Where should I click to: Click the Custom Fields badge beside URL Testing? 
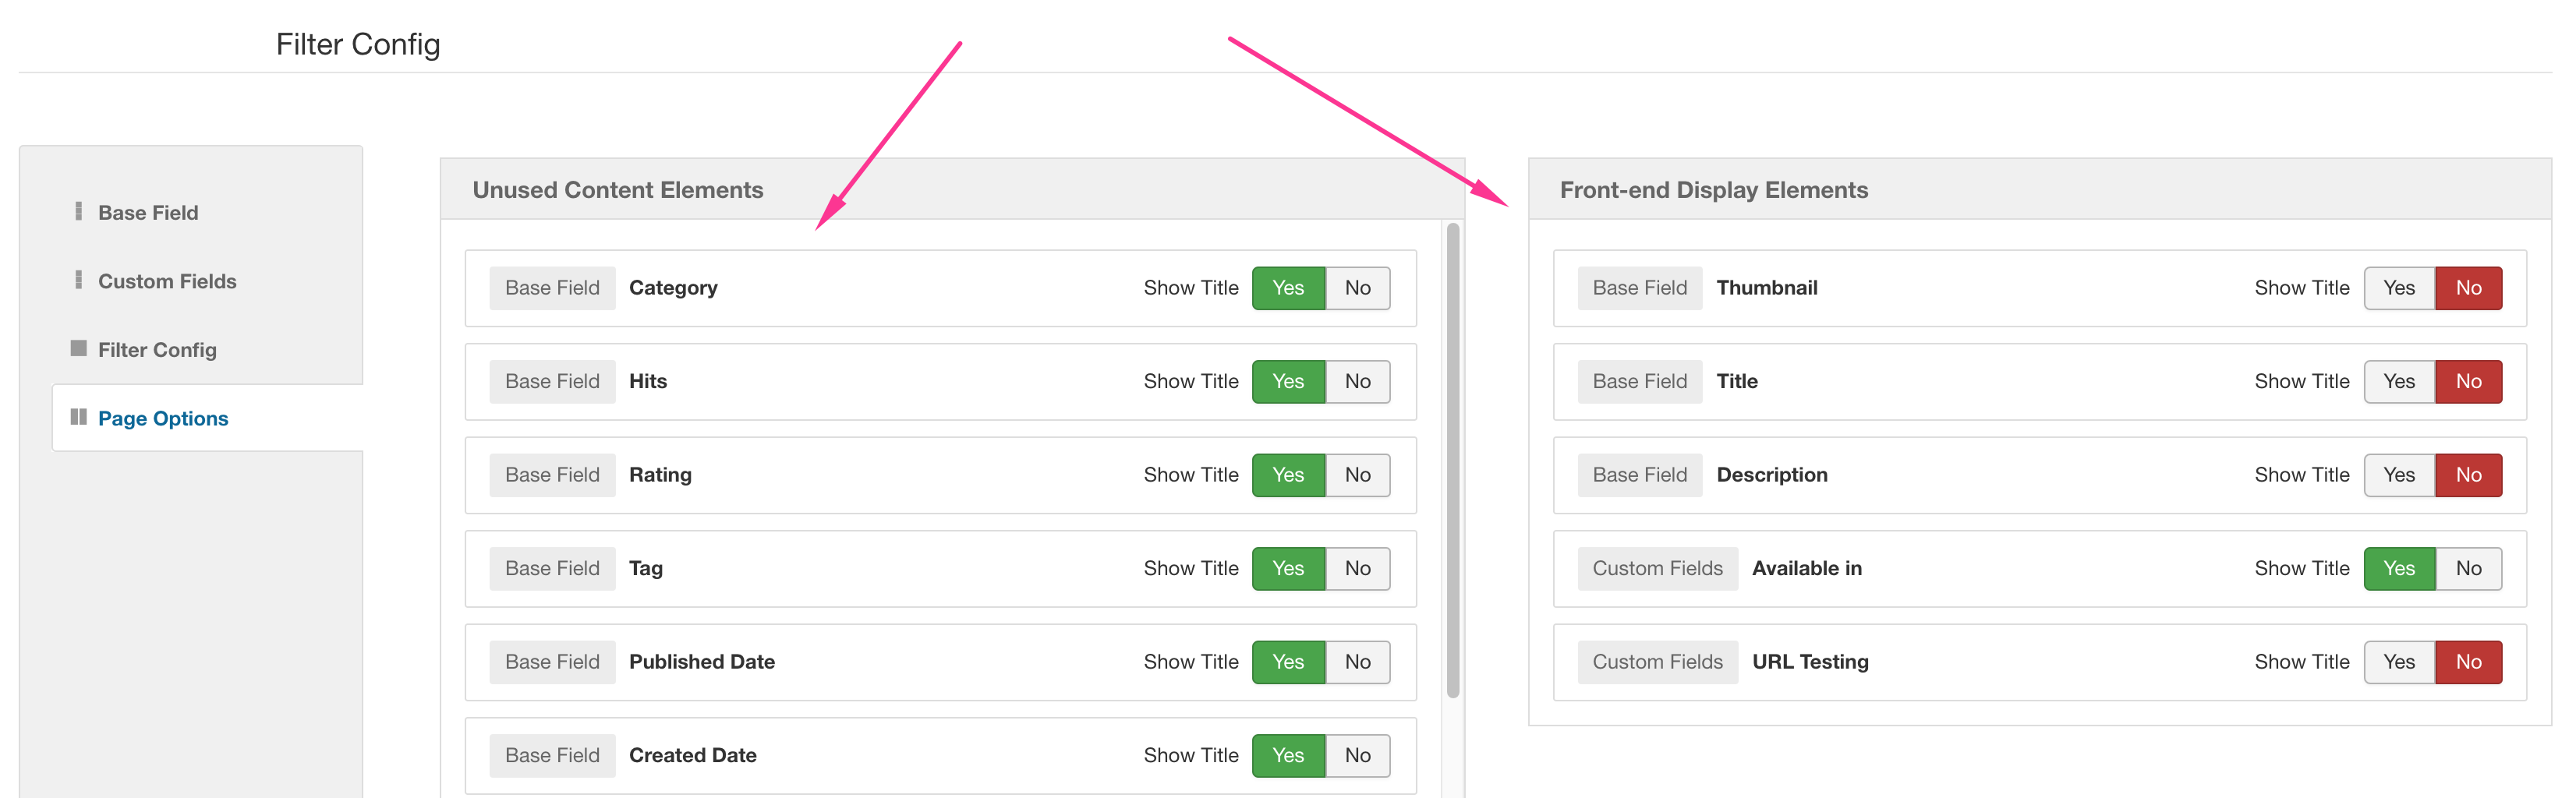(x=1657, y=662)
